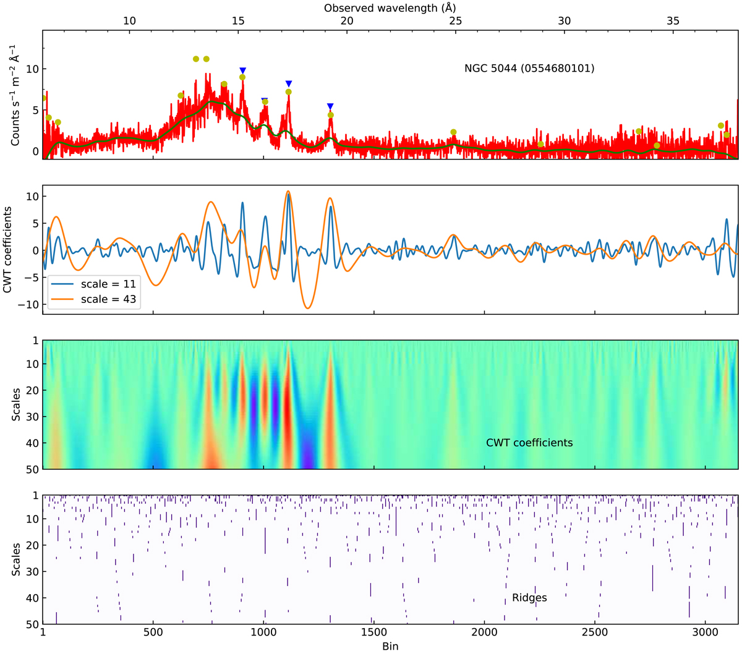Select the blue triangle marker near 19 Å
The image size is (742, 651).
click(330, 106)
